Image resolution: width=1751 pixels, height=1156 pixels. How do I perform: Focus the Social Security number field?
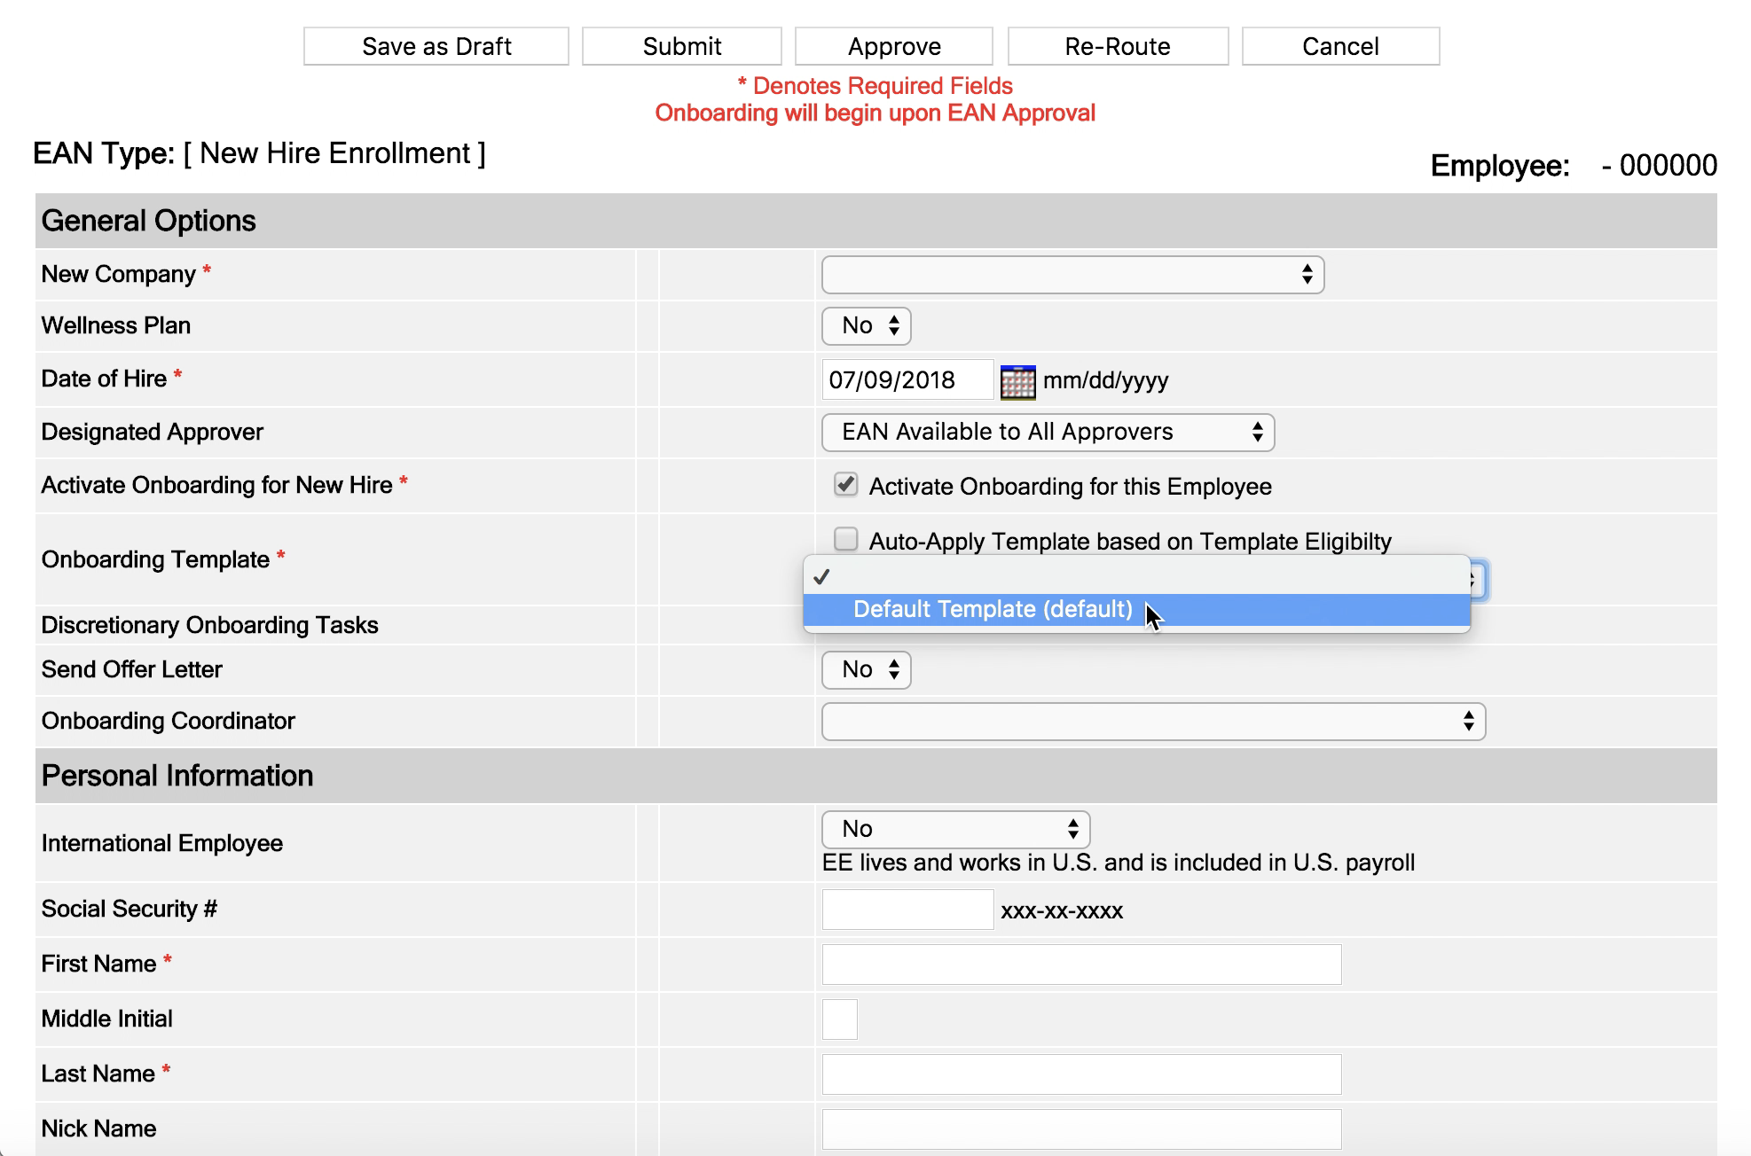(x=907, y=910)
